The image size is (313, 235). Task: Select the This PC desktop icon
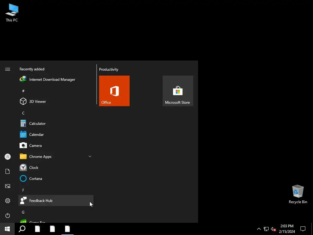pyautogui.click(x=12, y=13)
